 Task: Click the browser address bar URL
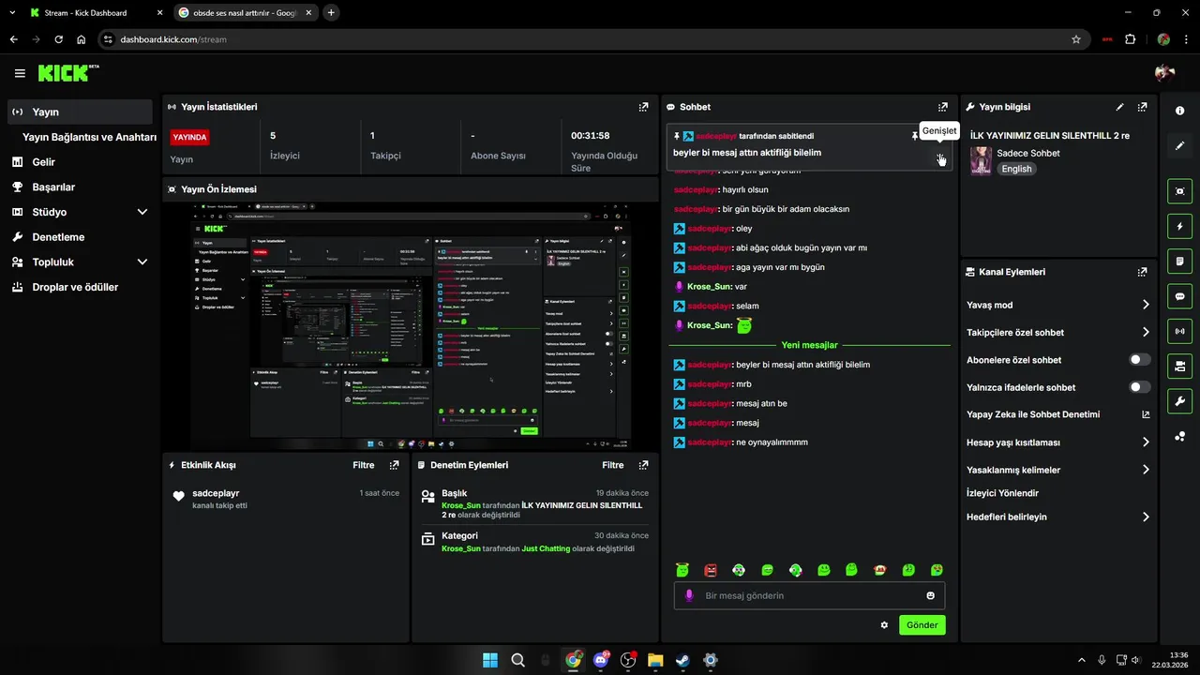coord(173,39)
